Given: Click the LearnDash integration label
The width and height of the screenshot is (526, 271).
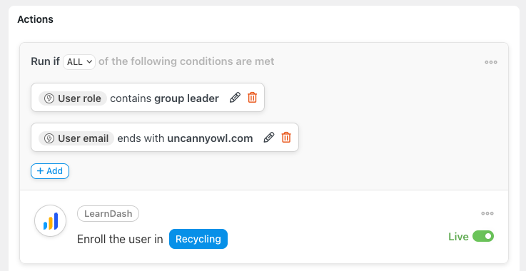Looking at the screenshot, I should click(108, 214).
